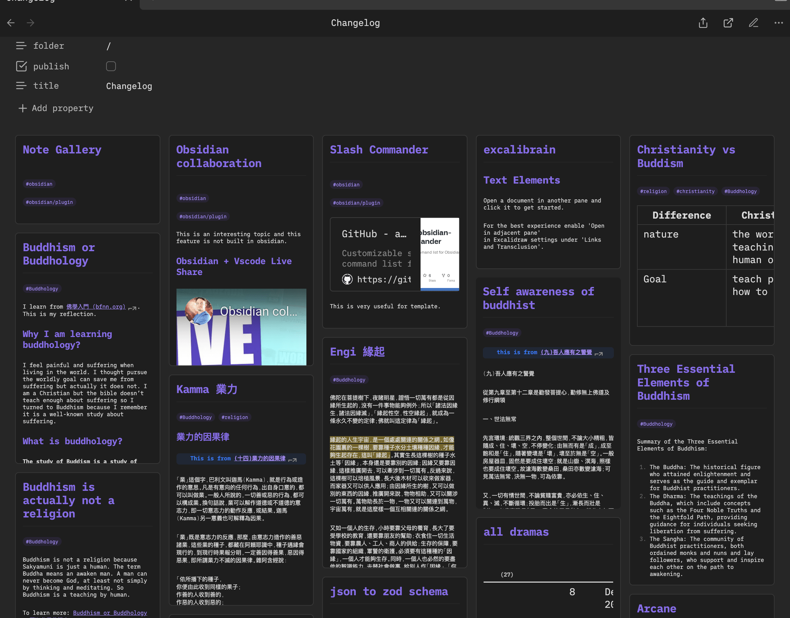This screenshot has height=618, width=790.
Task: Click the 'Text Elements' heading in excalibrain card
Action: coord(522,180)
